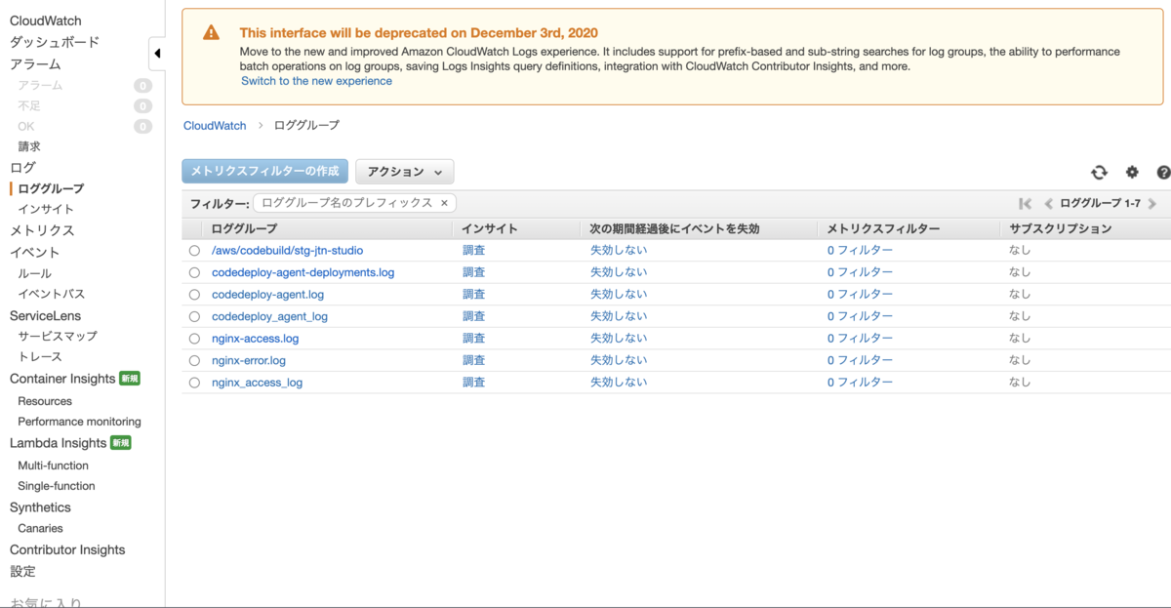Click 0 フィルター for codedeploy_agent_log row
This screenshot has height=608, width=1171.
860,316
